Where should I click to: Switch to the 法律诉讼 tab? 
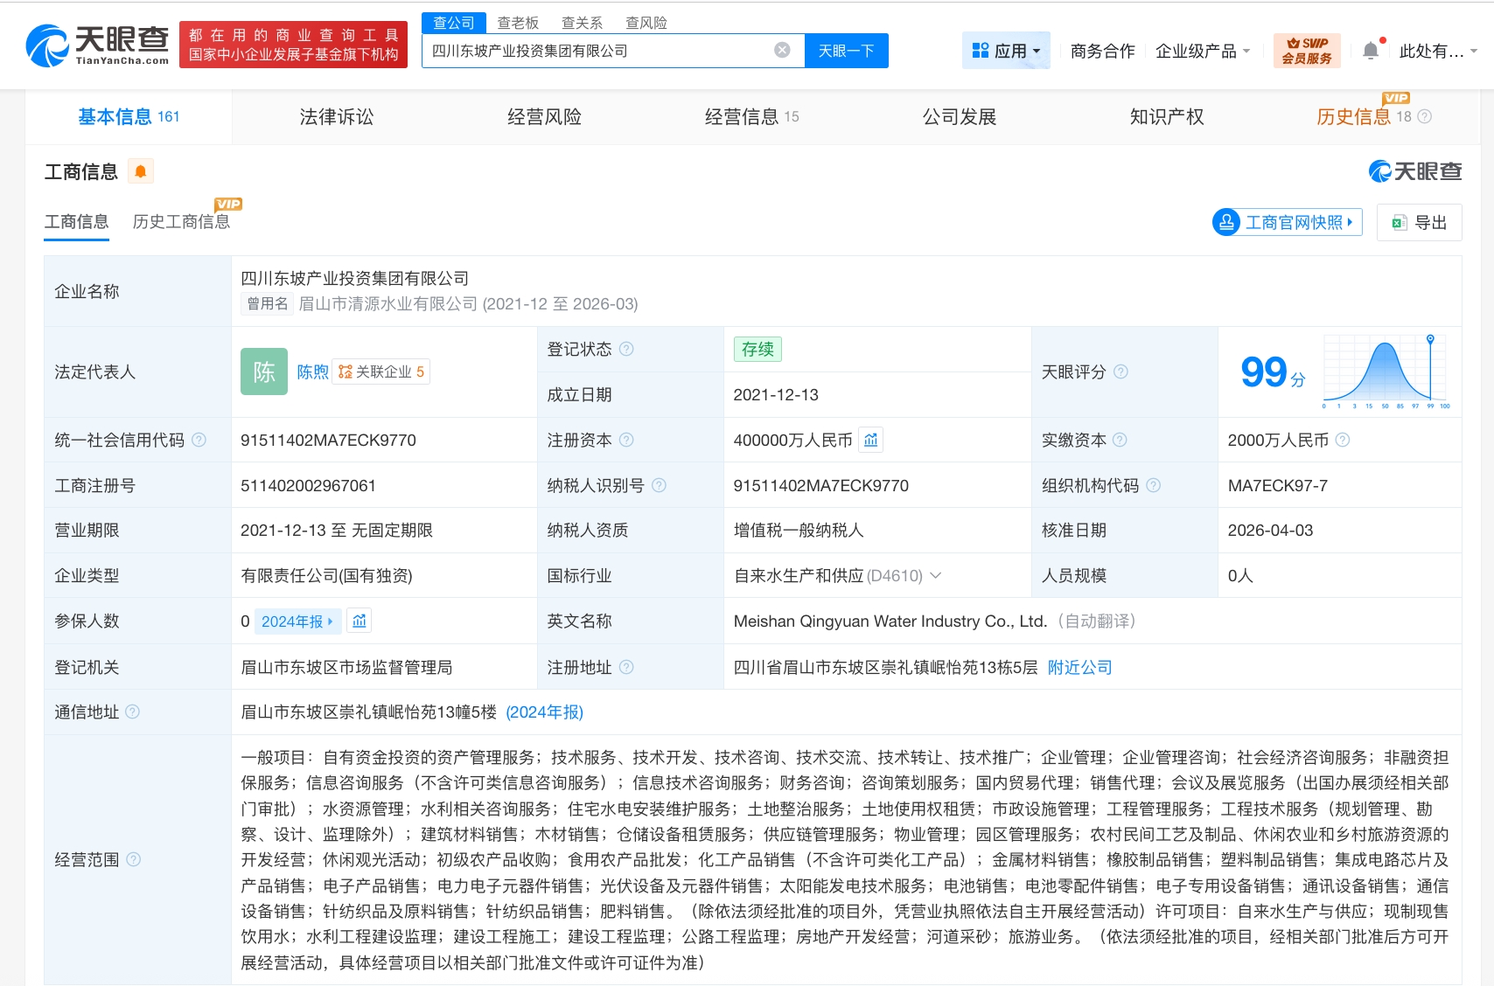coord(337,116)
